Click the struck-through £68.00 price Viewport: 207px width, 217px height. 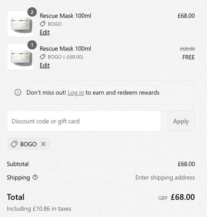click(187, 49)
